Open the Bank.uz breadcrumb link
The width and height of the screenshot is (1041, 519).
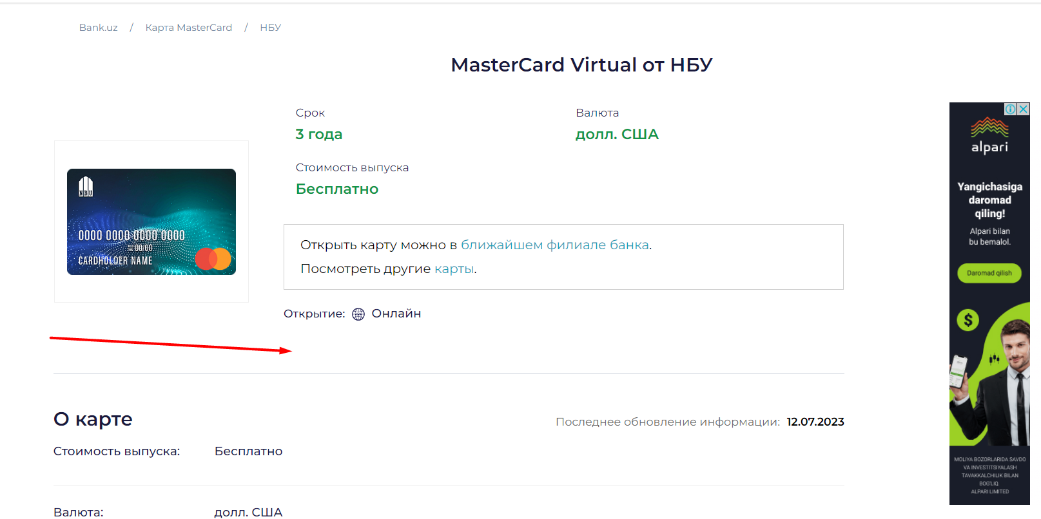(98, 28)
